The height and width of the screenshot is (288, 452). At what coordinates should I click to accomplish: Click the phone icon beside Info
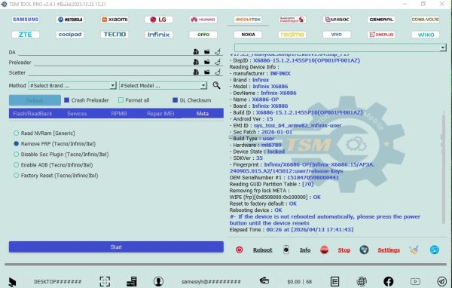[286, 250]
